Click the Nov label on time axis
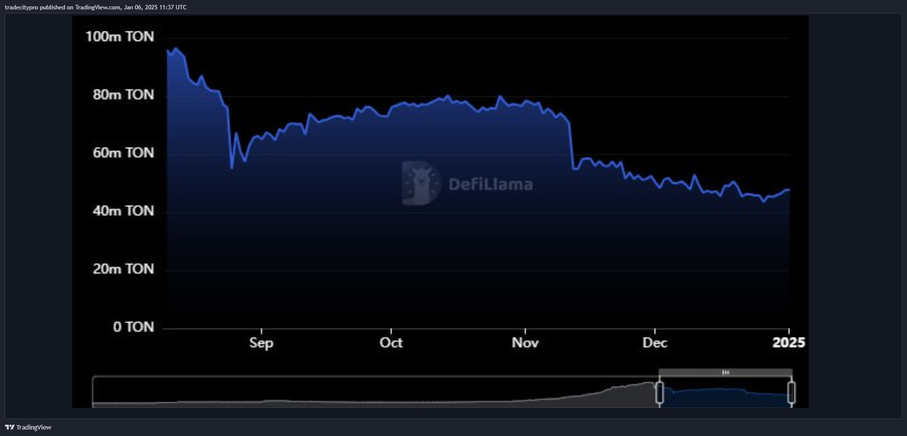The width and height of the screenshot is (907, 436). (525, 343)
